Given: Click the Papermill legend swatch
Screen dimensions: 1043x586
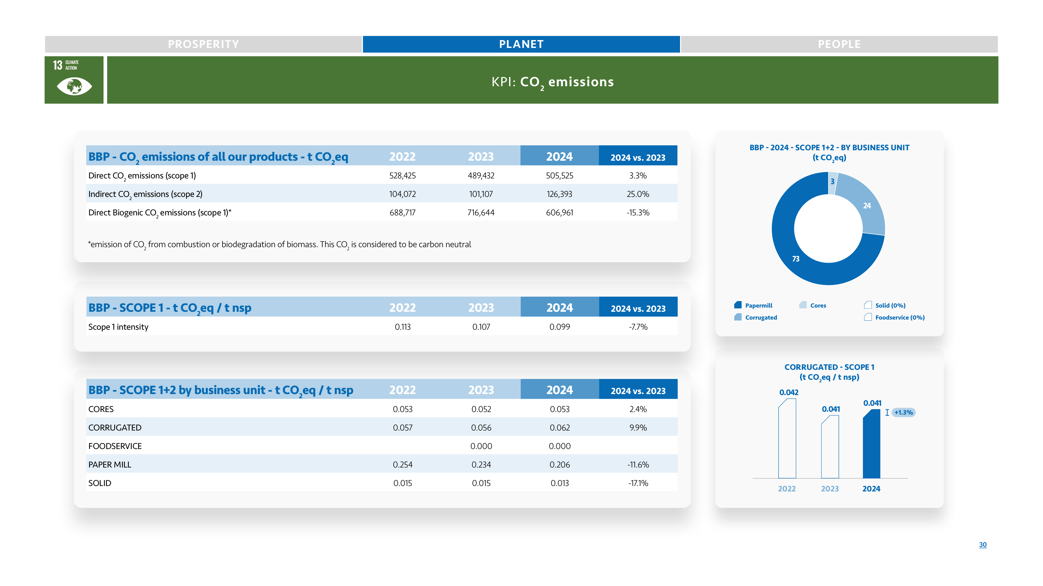Looking at the screenshot, I should [738, 305].
